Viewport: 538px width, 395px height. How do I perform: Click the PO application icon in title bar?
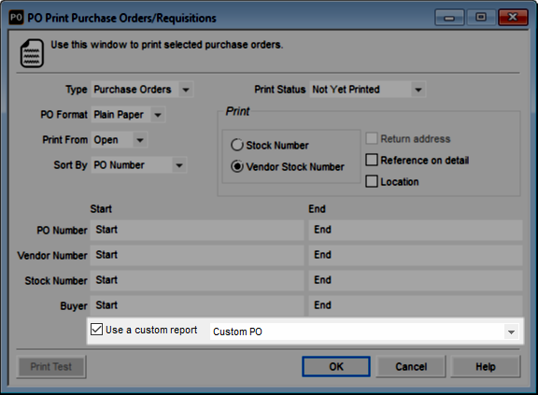16,18
